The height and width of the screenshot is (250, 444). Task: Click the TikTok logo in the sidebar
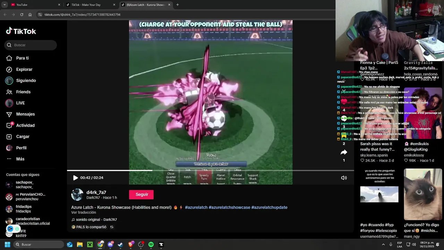[21, 31]
